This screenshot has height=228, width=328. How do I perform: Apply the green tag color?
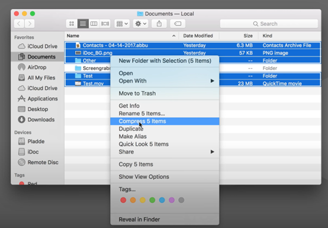[152, 200]
